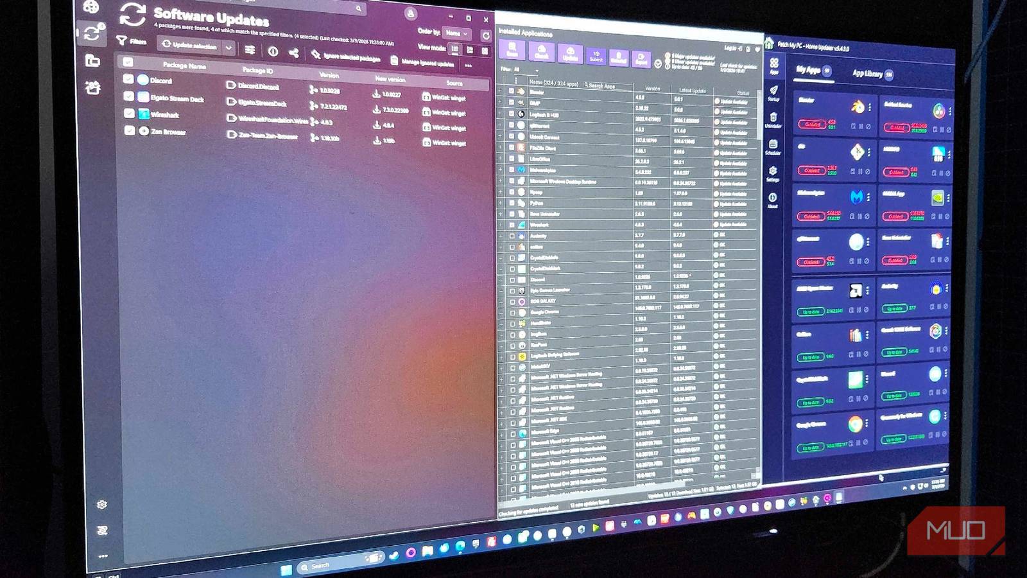Click purple Update button in Installed Applications
This screenshot has height=578, width=1027.
click(x=570, y=54)
